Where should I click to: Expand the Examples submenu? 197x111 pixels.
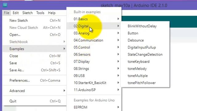point(34,49)
